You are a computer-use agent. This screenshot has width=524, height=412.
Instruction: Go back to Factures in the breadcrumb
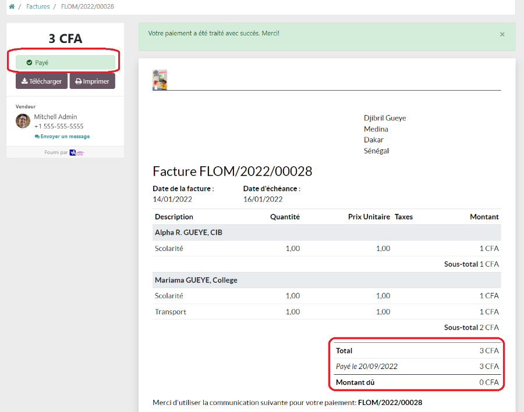tap(38, 6)
